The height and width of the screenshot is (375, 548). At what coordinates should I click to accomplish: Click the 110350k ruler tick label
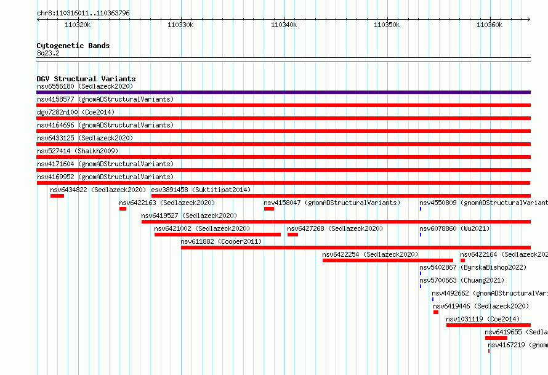(x=387, y=25)
